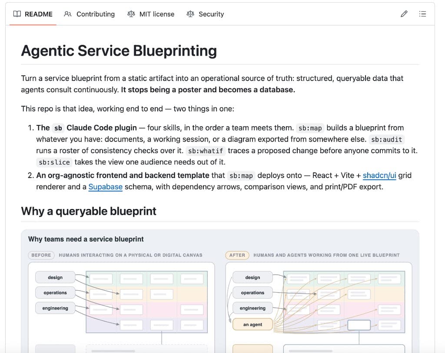
Task: Click the README book icon
Action: pos(17,14)
